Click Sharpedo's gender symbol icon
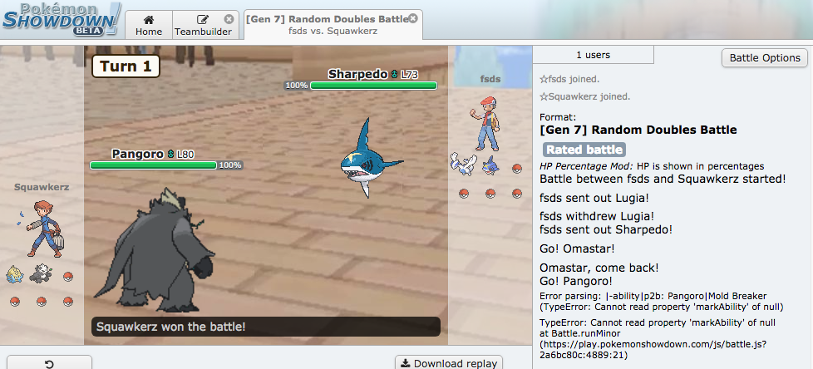 [394, 75]
